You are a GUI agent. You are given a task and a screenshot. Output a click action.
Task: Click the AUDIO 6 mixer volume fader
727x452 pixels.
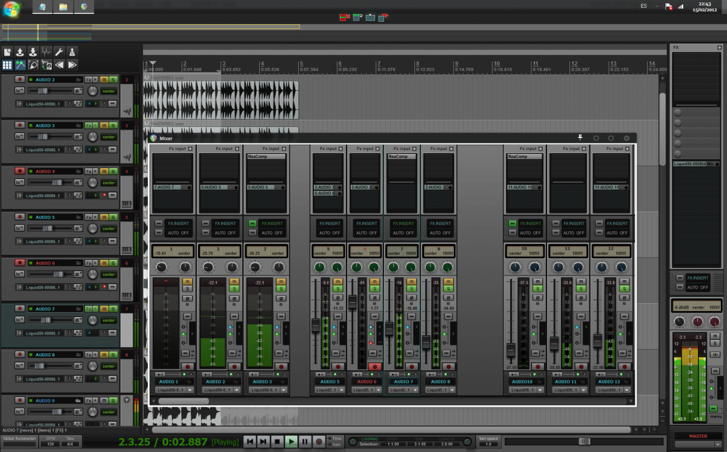pos(353,302)
